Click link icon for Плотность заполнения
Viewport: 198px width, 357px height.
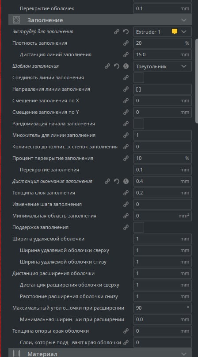(x=126, y=43)
